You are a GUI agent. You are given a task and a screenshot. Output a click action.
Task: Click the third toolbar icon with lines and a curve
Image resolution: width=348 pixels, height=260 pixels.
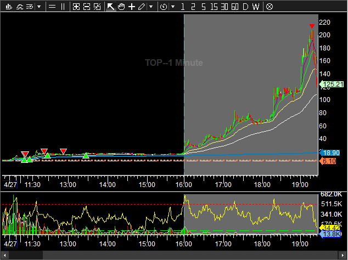[x=30, y=7]
